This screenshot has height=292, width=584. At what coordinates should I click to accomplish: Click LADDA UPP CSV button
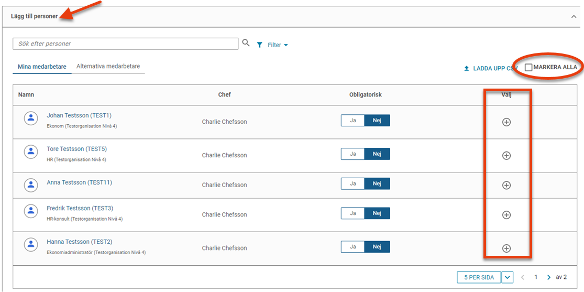(x=490, y=69)
